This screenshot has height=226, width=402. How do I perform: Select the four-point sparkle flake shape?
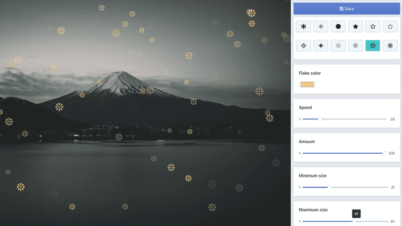321,46
